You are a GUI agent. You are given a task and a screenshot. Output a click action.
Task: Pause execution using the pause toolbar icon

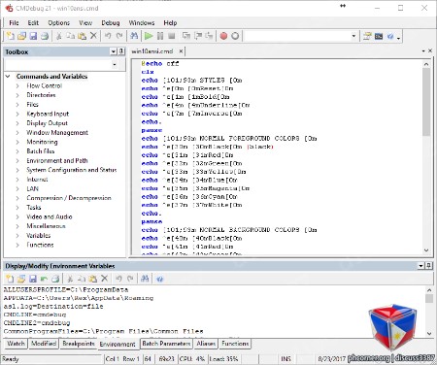coord(160,36)
